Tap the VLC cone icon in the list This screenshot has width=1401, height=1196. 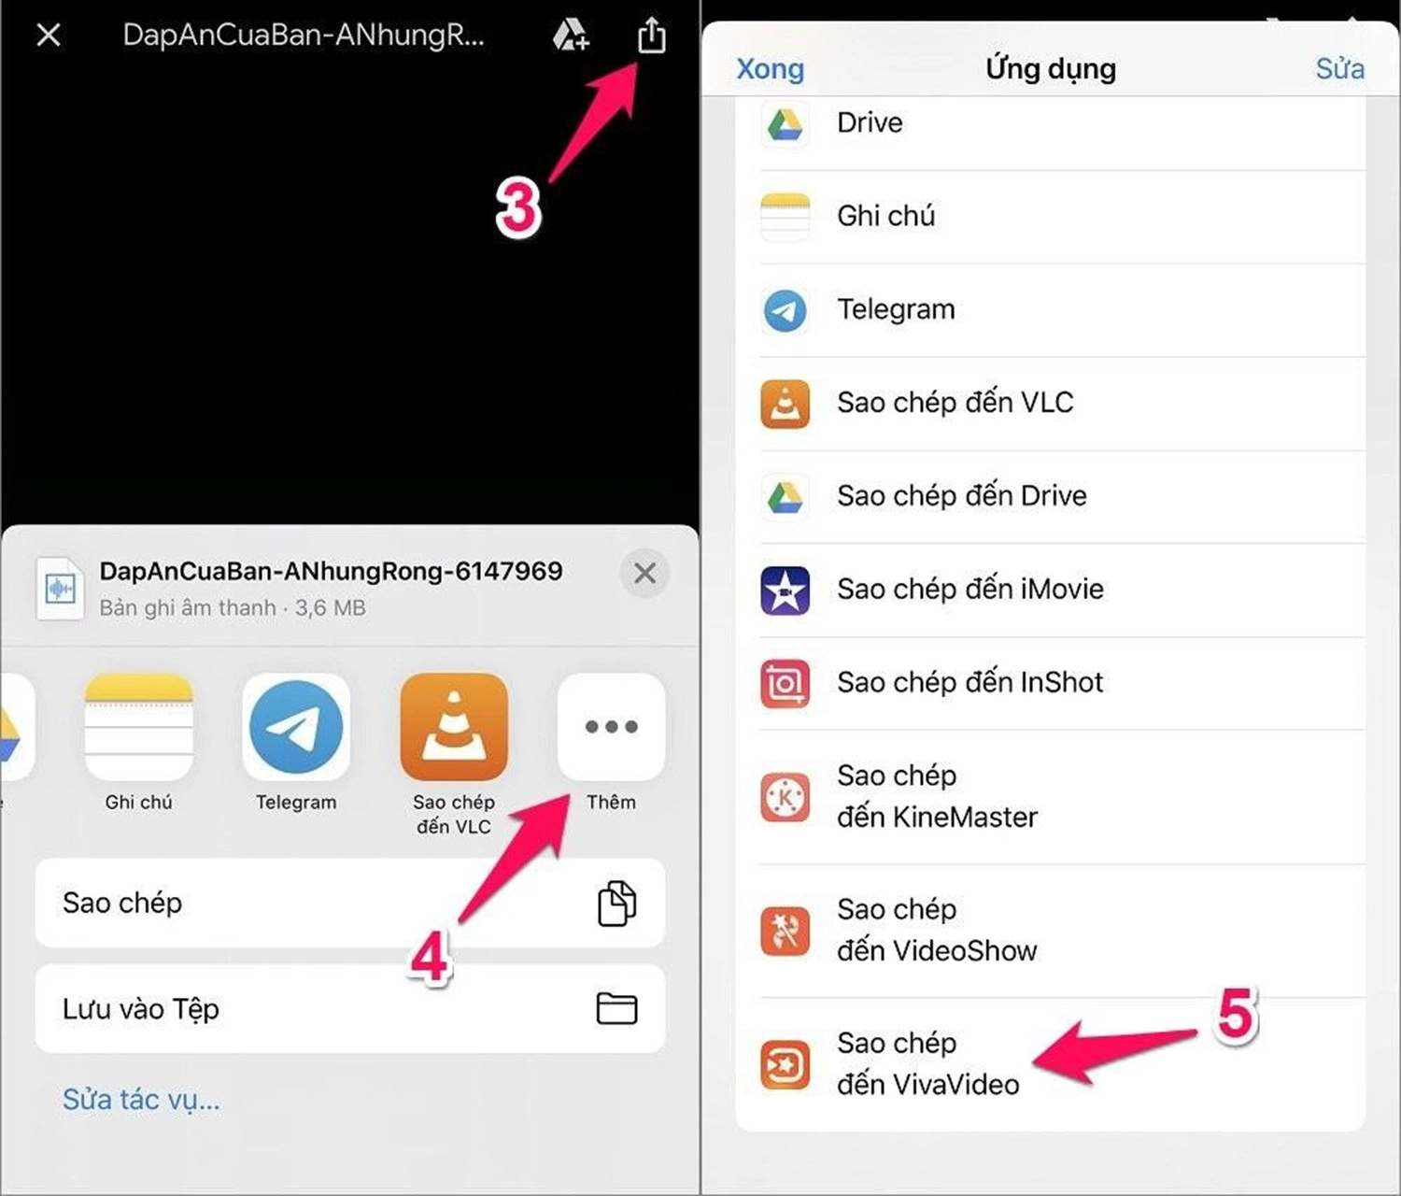785,404
